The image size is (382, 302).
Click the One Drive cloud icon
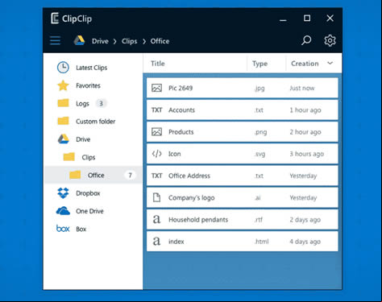click(63, 211)
